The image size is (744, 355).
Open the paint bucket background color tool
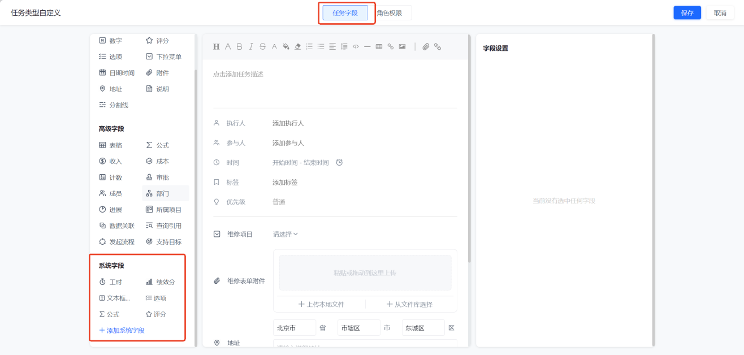point(286,47)
